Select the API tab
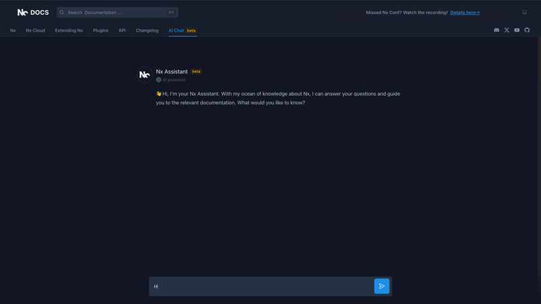541x304 pixels. pos(122,30)
